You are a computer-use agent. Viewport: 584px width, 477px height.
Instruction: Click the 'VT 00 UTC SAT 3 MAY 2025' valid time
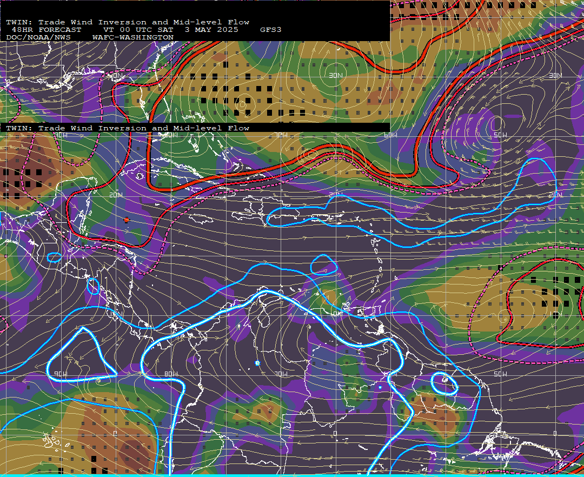coord(170,30)
